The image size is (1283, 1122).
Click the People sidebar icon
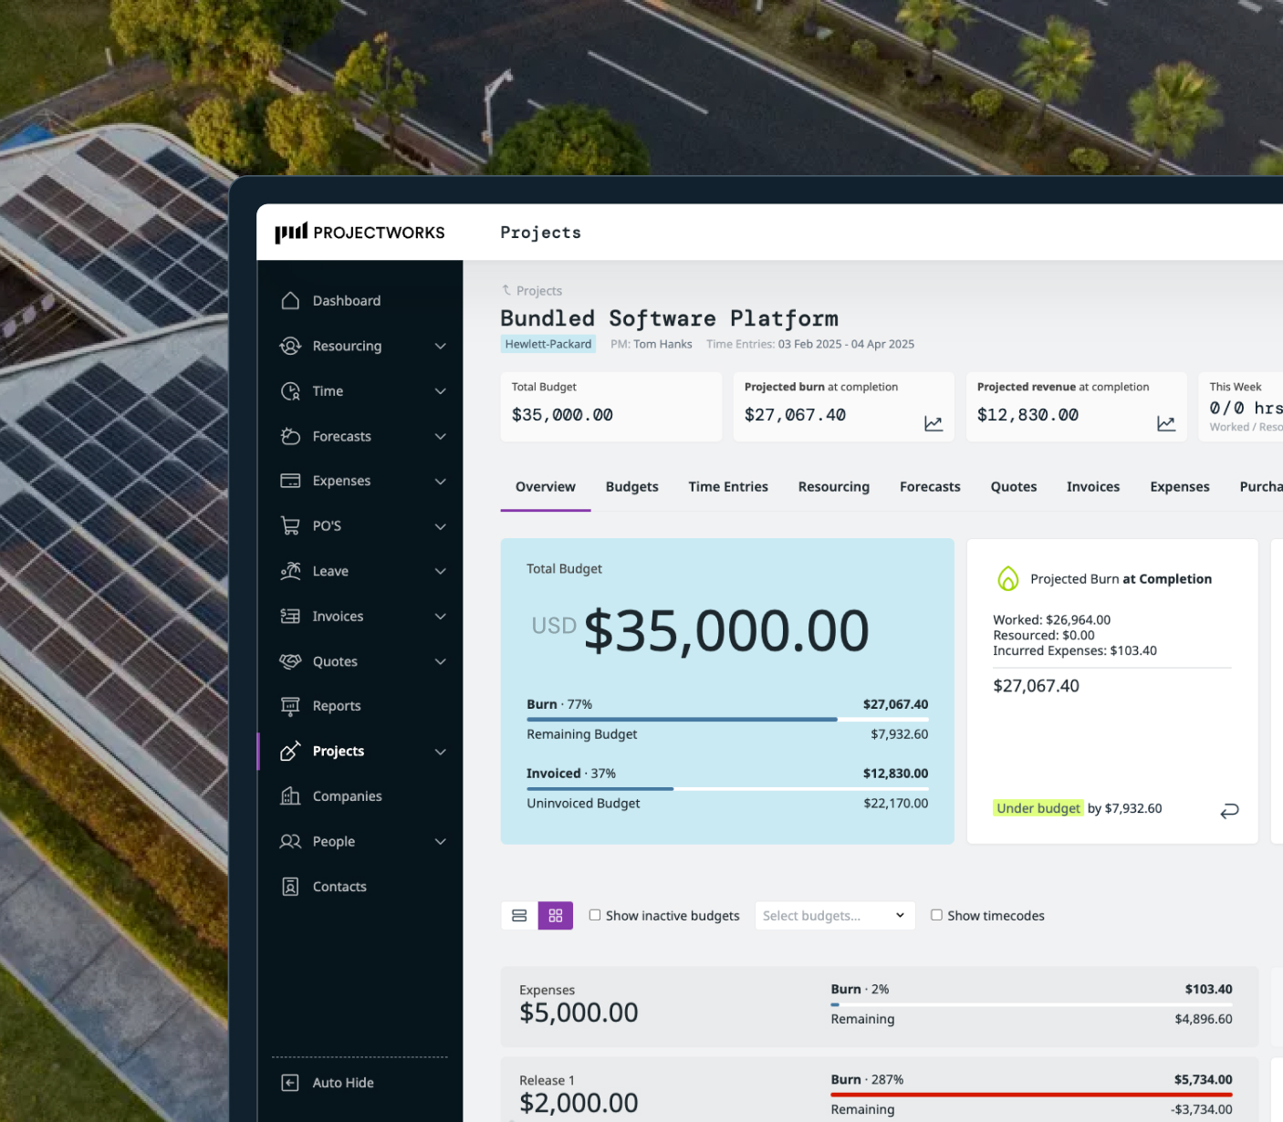pyautogui.click(x=290, y=841)
